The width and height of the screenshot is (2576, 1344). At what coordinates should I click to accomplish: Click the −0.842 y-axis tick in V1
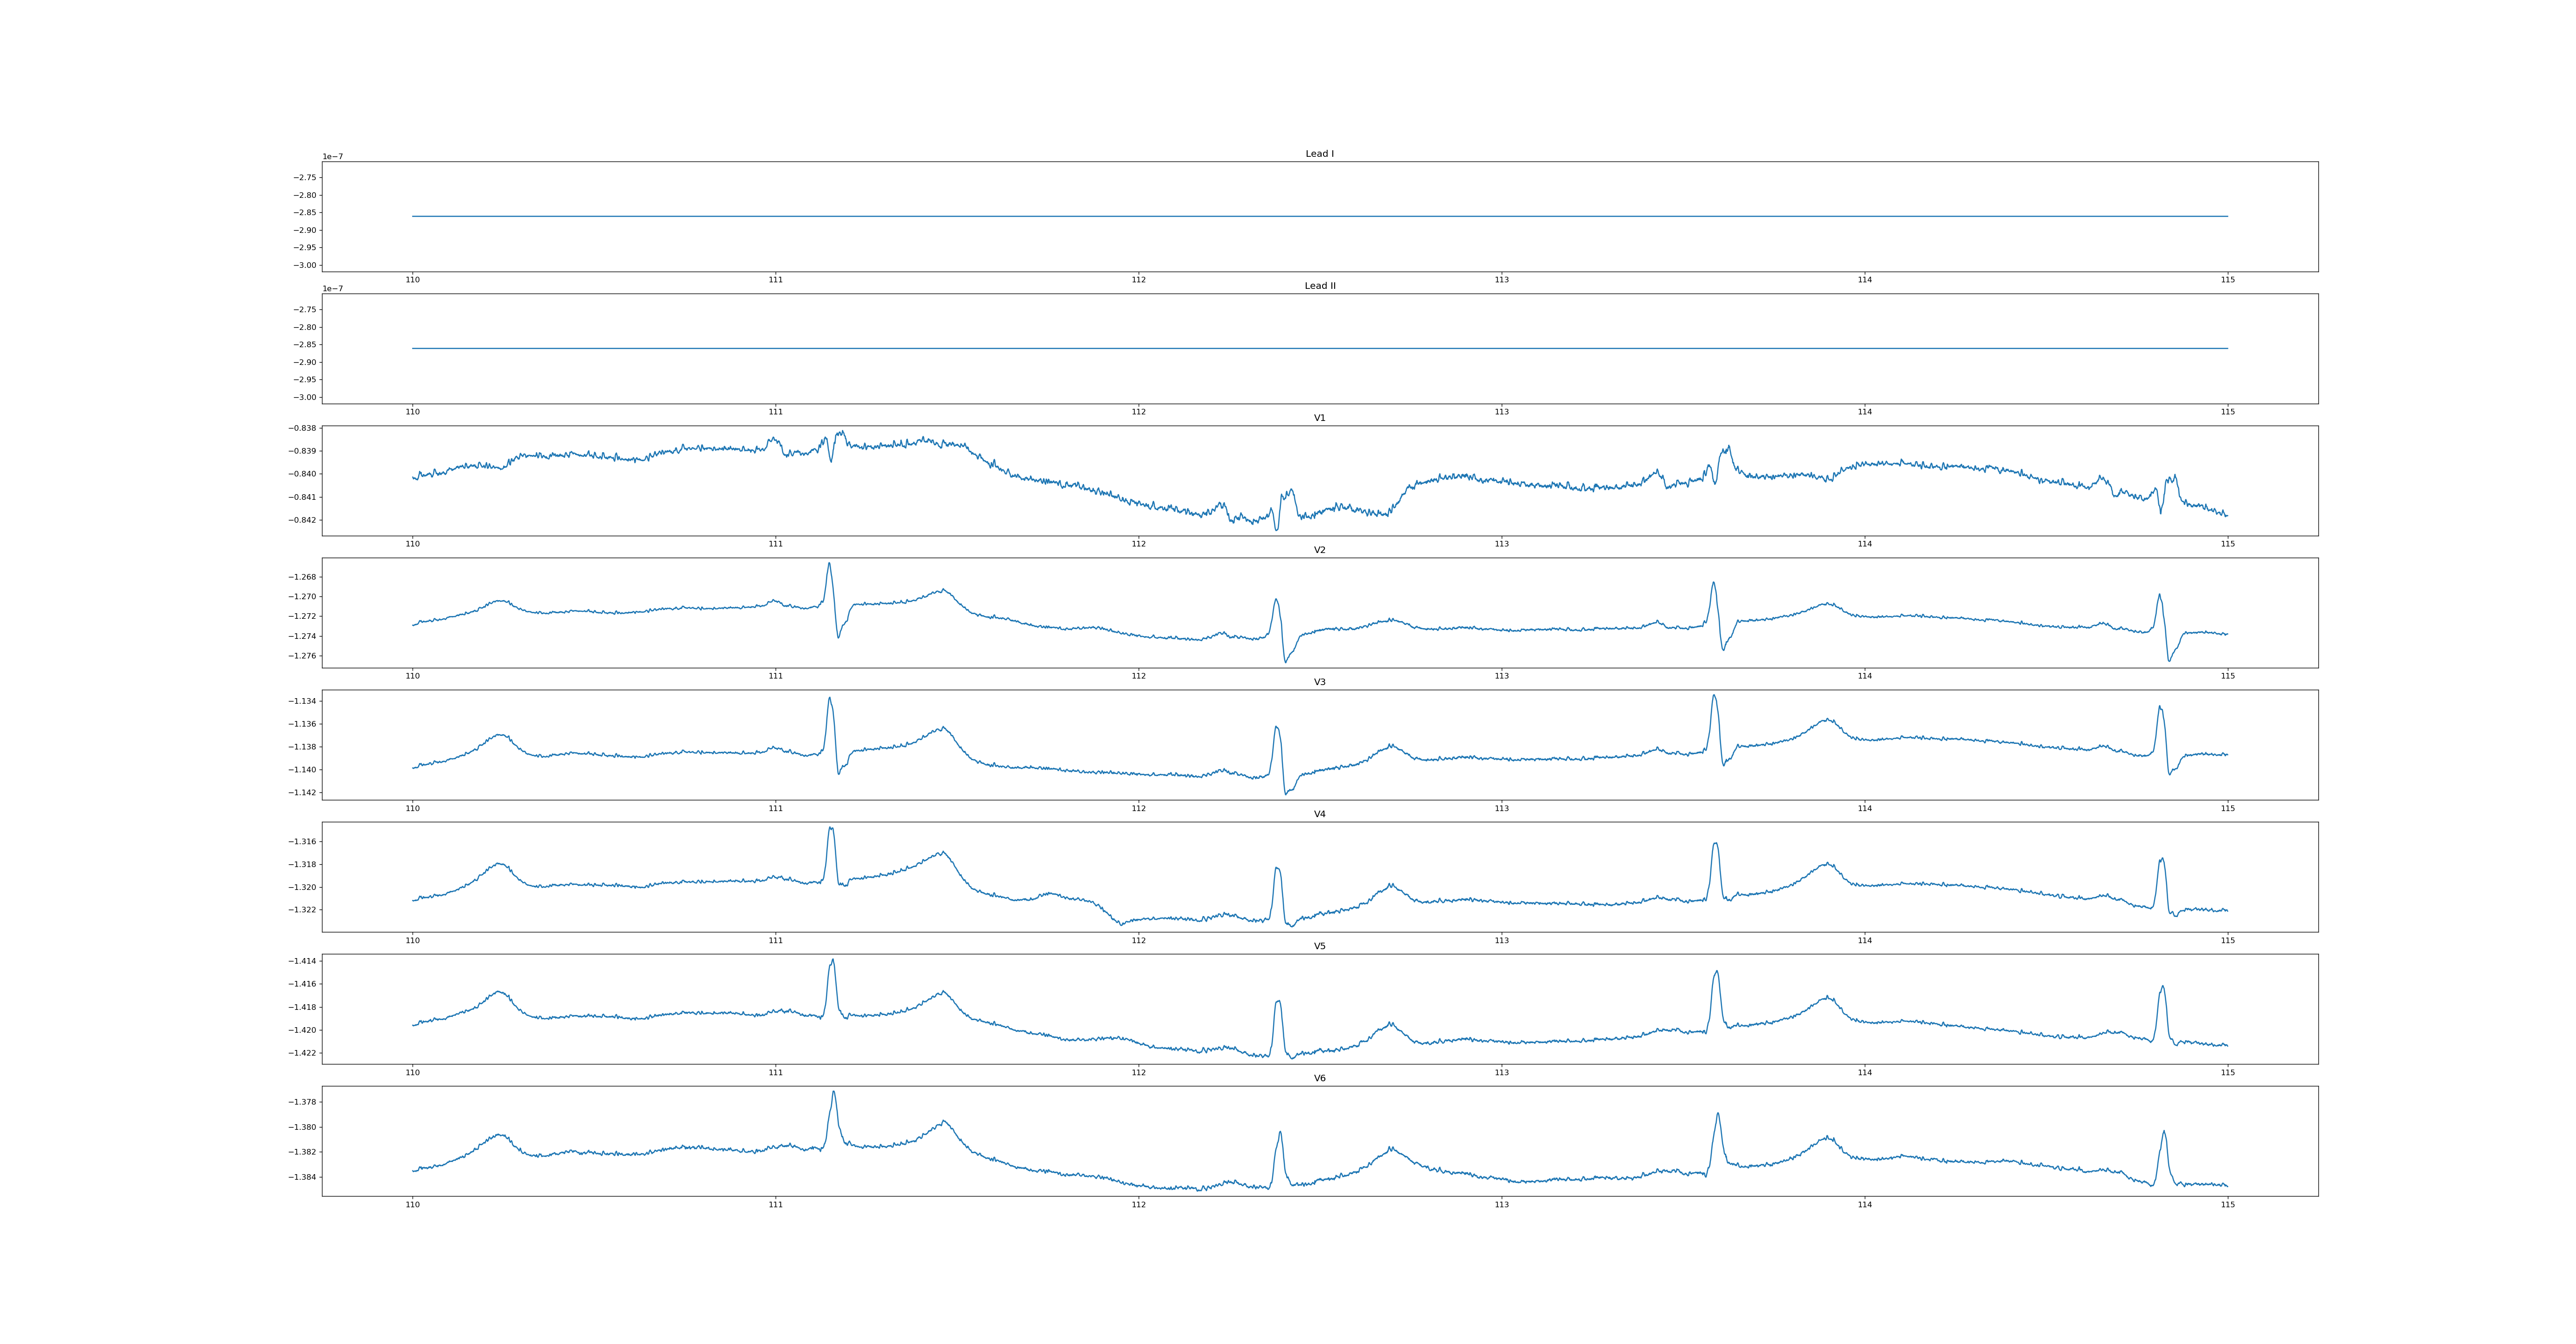[x=302, y=520]
